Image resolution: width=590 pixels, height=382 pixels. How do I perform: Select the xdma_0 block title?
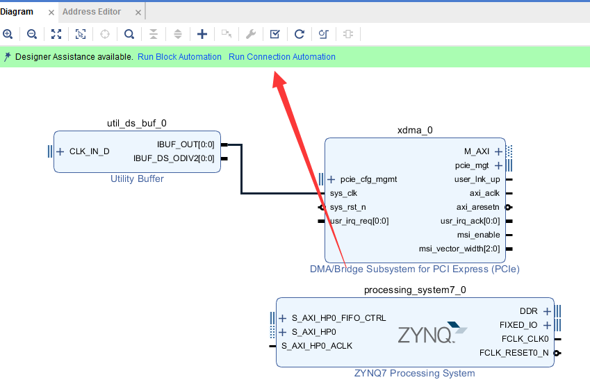point(415,130)
